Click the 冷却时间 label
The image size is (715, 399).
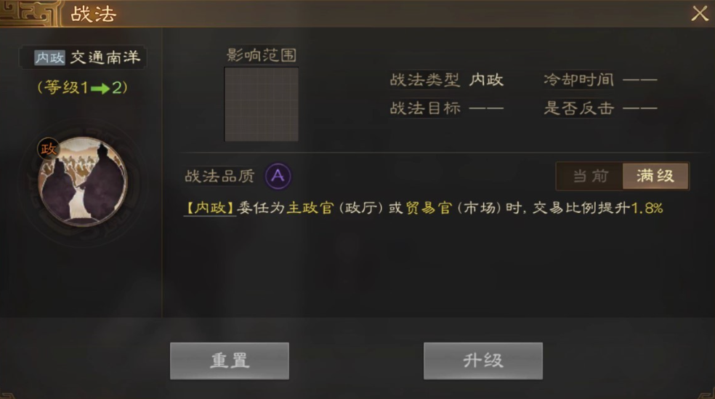tap(579, 80)
